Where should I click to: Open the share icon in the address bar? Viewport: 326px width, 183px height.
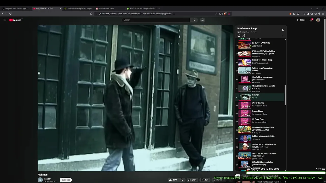[220, 14]
